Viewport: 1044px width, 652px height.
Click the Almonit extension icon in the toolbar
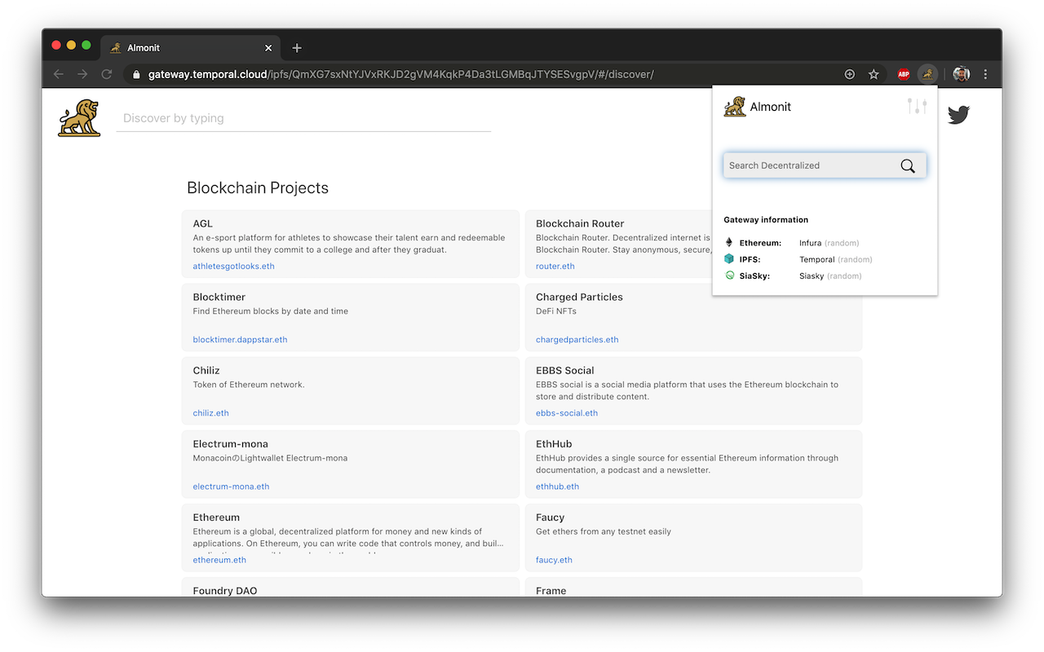tap(927, 74)
